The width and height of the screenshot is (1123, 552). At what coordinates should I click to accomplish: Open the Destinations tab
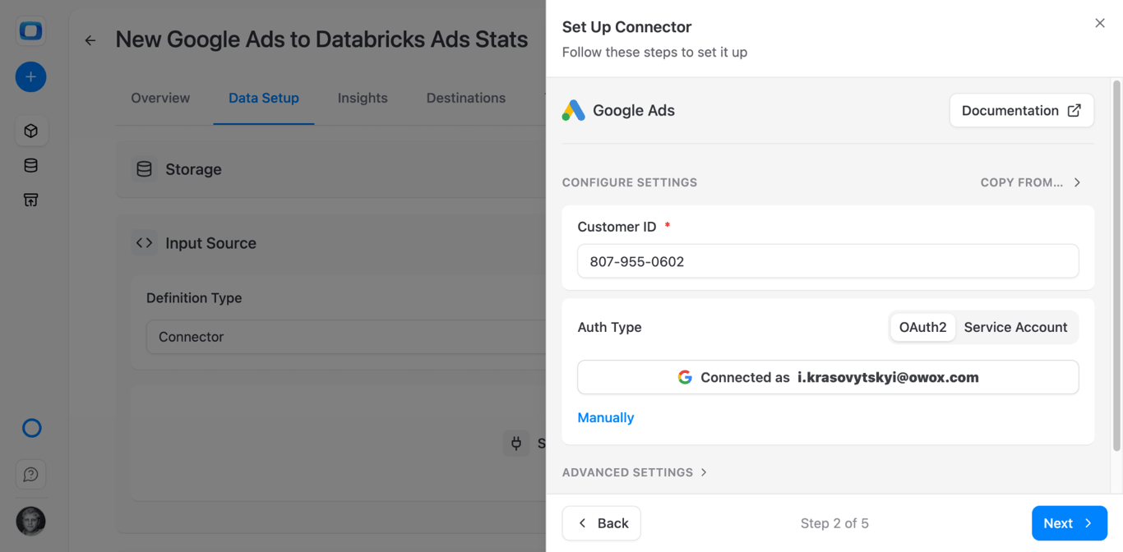(466, 98)
